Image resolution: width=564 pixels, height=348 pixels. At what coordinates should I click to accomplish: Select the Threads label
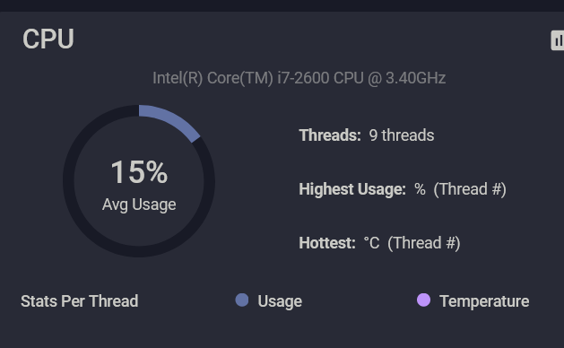click(x=330, y=135)
